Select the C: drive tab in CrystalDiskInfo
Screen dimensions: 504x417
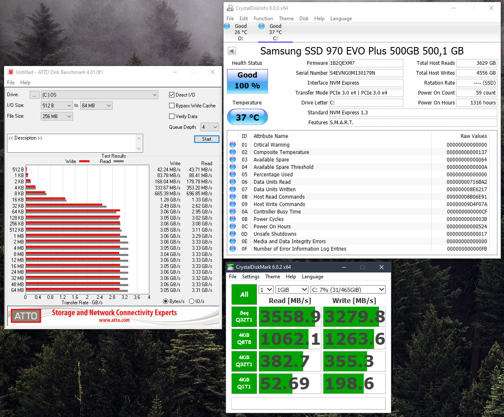click(x=276, y=32)
